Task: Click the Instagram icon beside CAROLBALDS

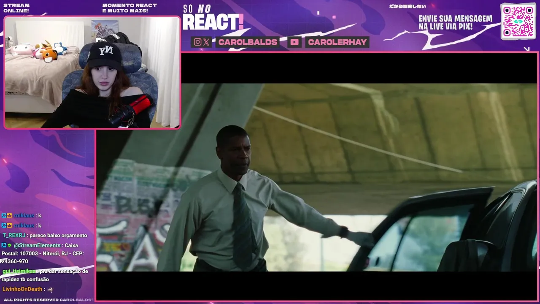Action: [x=197, y=42]
